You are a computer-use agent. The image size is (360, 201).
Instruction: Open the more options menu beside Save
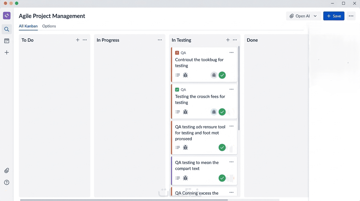point(351,16)
